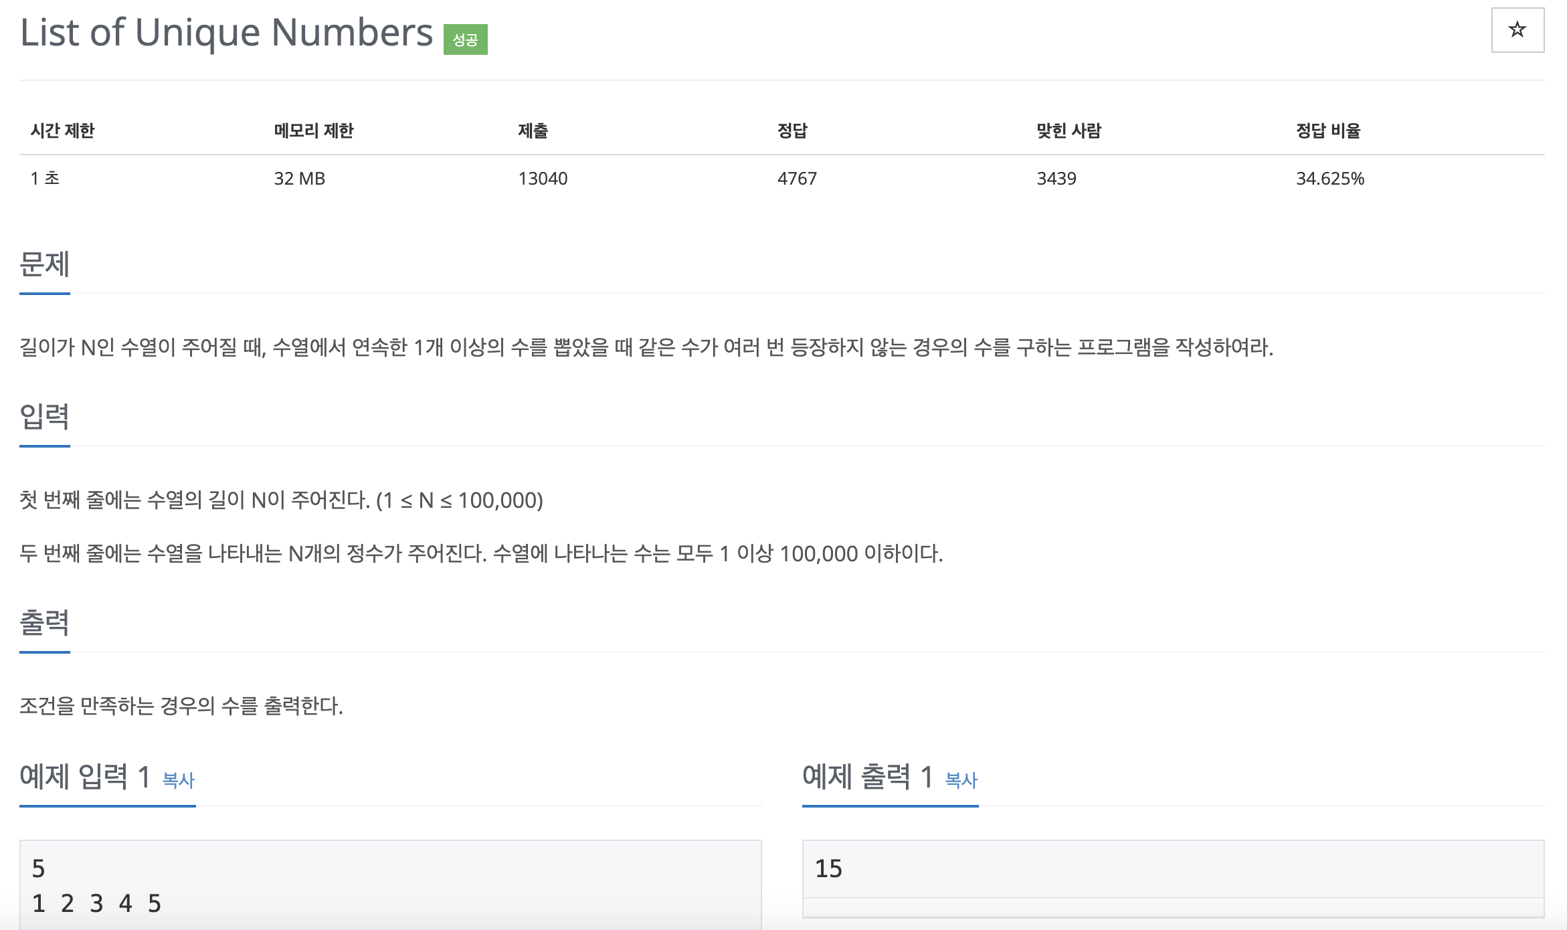The height and width of the screenshot is (930, 1567).
Task: Click the submissions count 13040
Action: click(x=543, y=179)
